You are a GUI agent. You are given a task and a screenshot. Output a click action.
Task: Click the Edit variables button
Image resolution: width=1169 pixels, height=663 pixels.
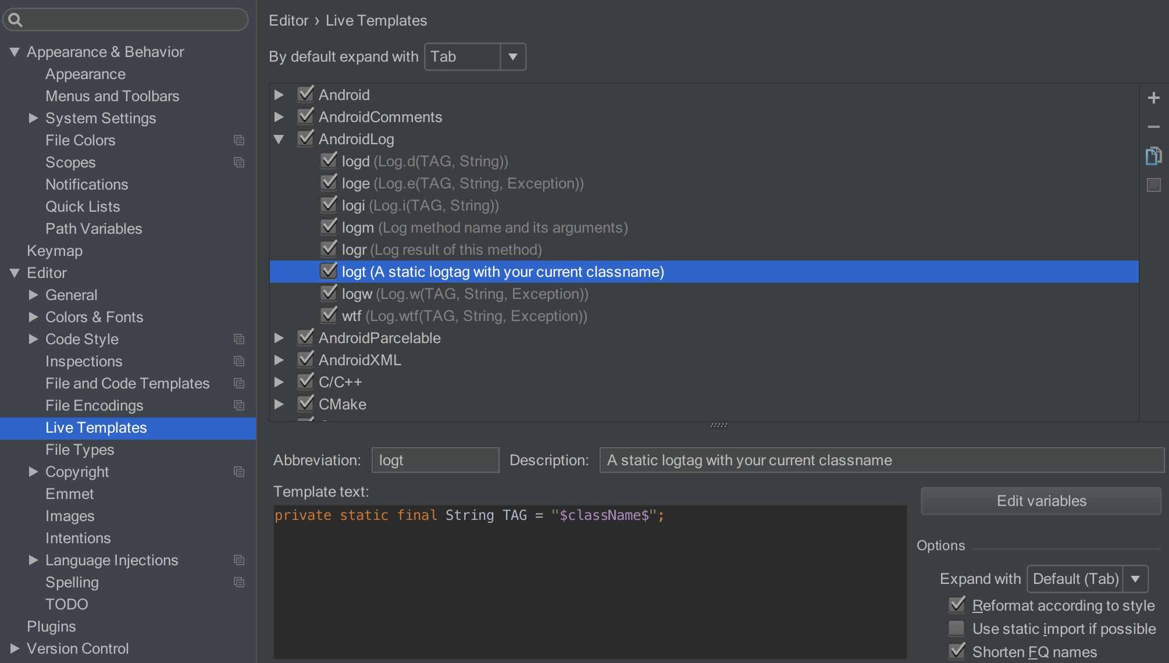tap(1041, 501)
